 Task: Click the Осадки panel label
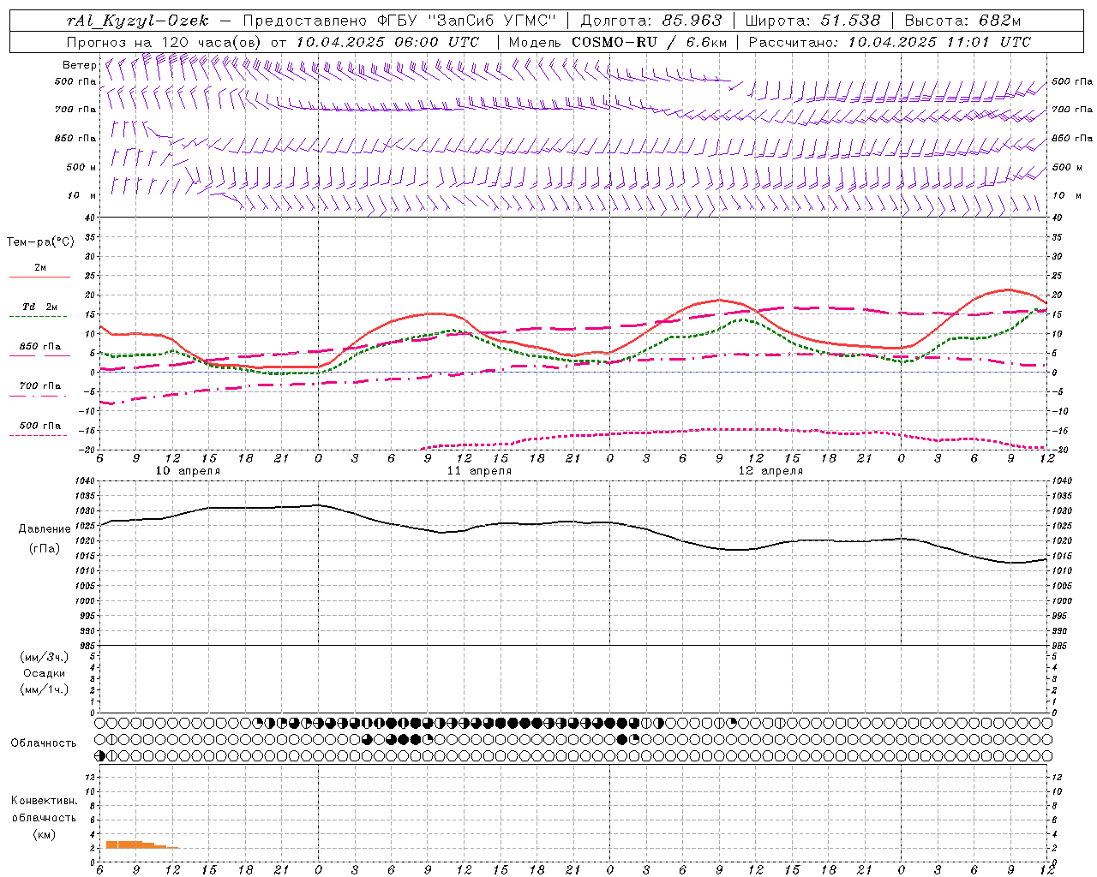(45, 673)
